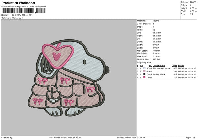The height and width of the screenshot is (140, 198).
Task: Click stitch count "8284" in stop sequence
Action: 149,68
